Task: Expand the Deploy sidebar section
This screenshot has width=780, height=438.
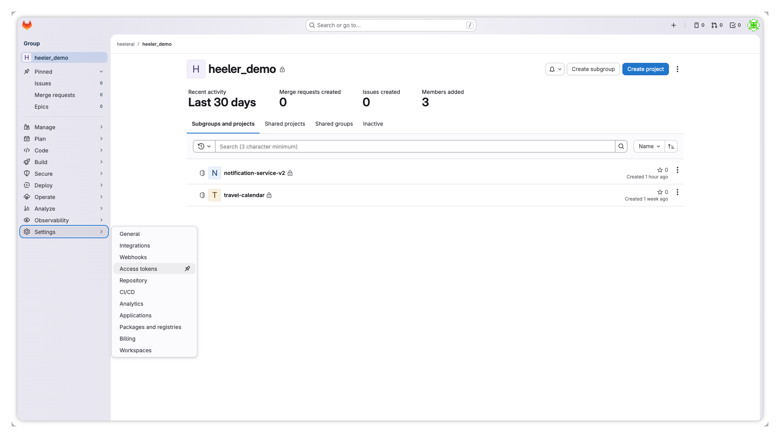Action: pos(64,185)
